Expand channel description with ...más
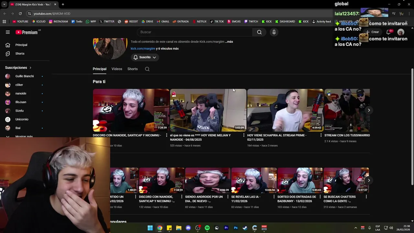The width and height of the screenshot is (414, 233). click(229, 42)
